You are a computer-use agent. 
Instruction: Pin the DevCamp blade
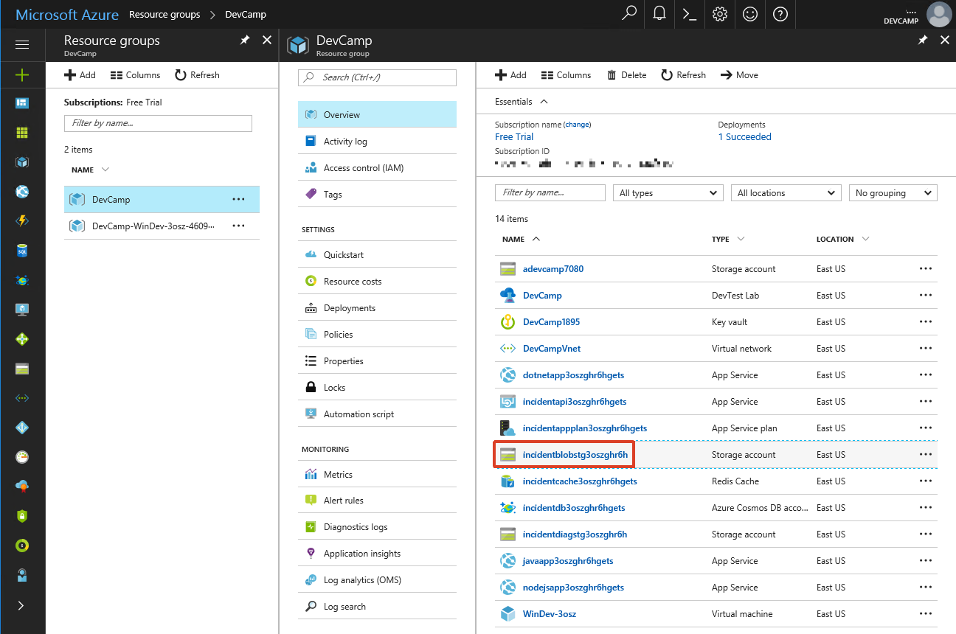pyautogui.click(x=922, y=41)
